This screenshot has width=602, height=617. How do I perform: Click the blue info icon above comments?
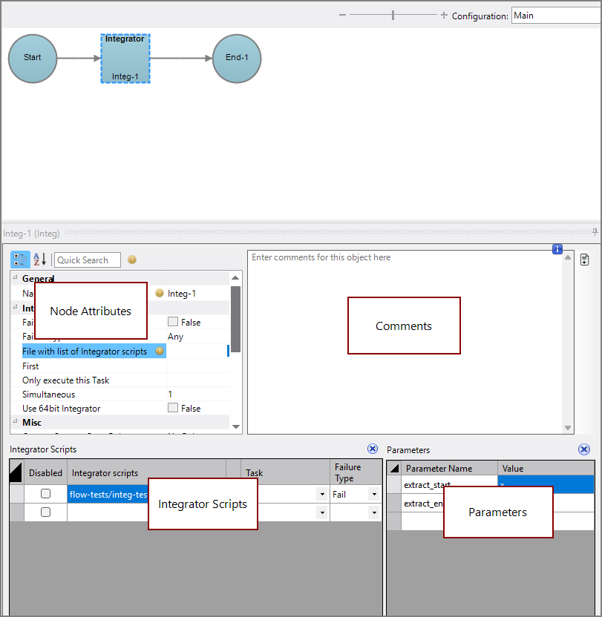[557, 249]
